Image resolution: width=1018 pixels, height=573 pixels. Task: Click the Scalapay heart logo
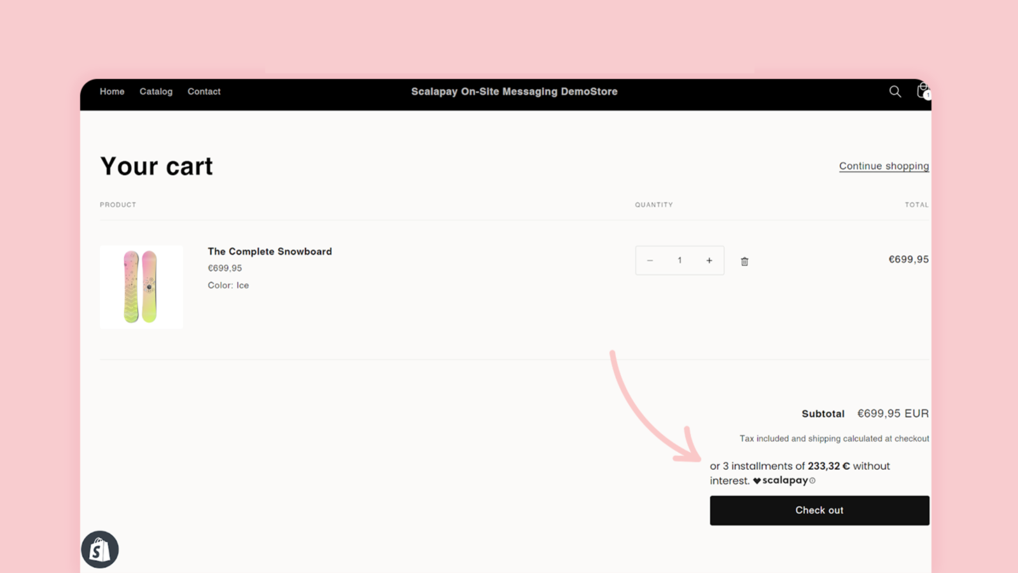(757, 480)
